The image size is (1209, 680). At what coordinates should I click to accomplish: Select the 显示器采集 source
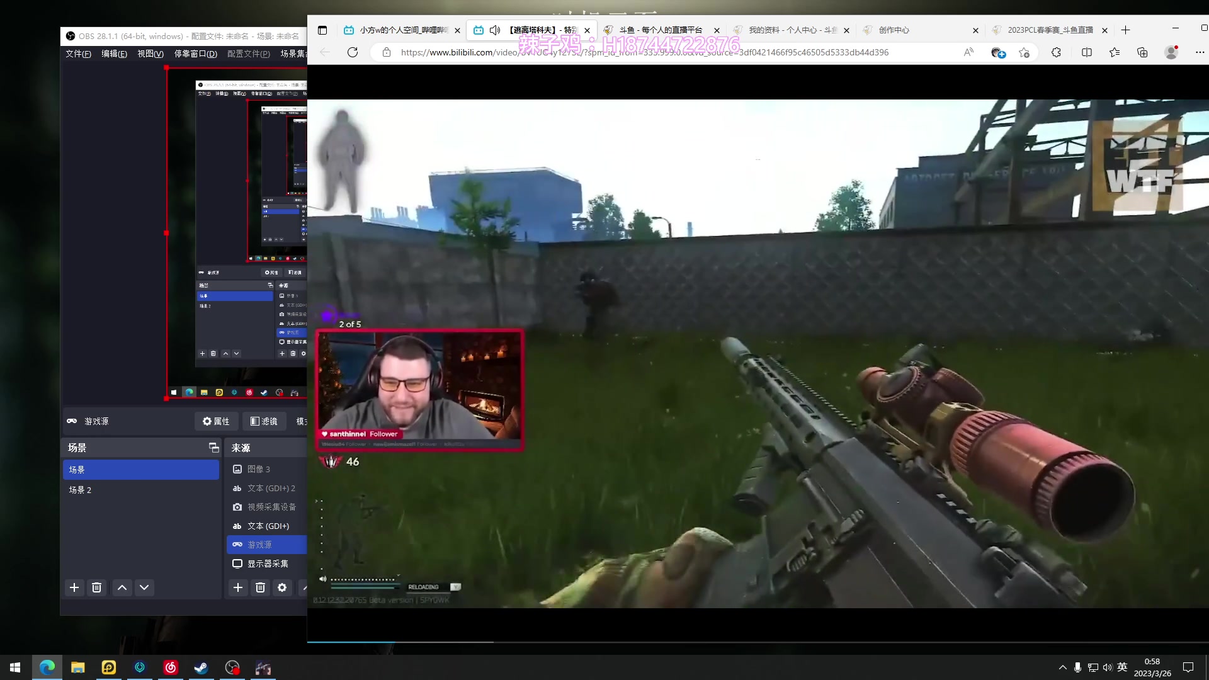tap(266, 564)
